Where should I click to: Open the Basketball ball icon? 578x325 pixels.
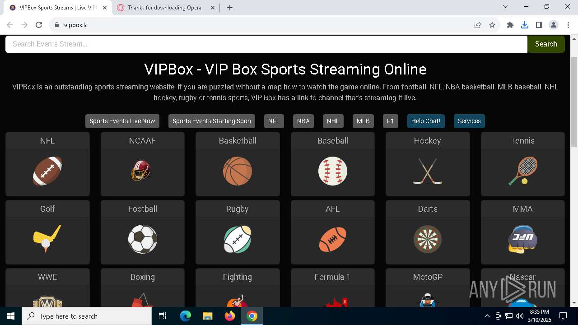pyautogui.click(x=238, y=171)
